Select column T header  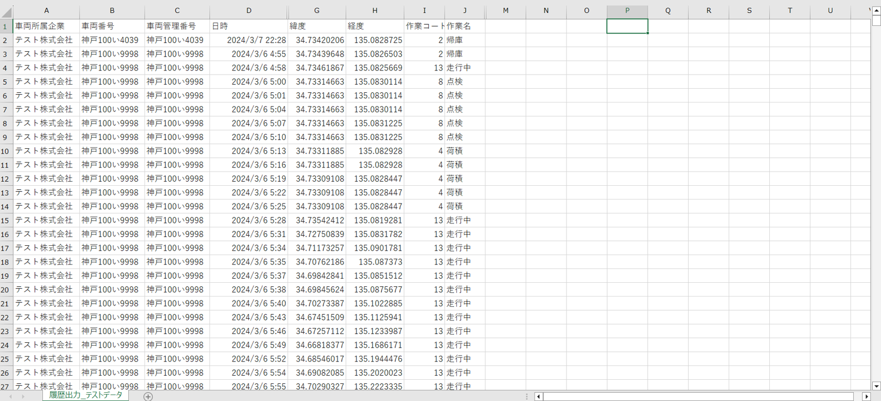tap(790, 11)
